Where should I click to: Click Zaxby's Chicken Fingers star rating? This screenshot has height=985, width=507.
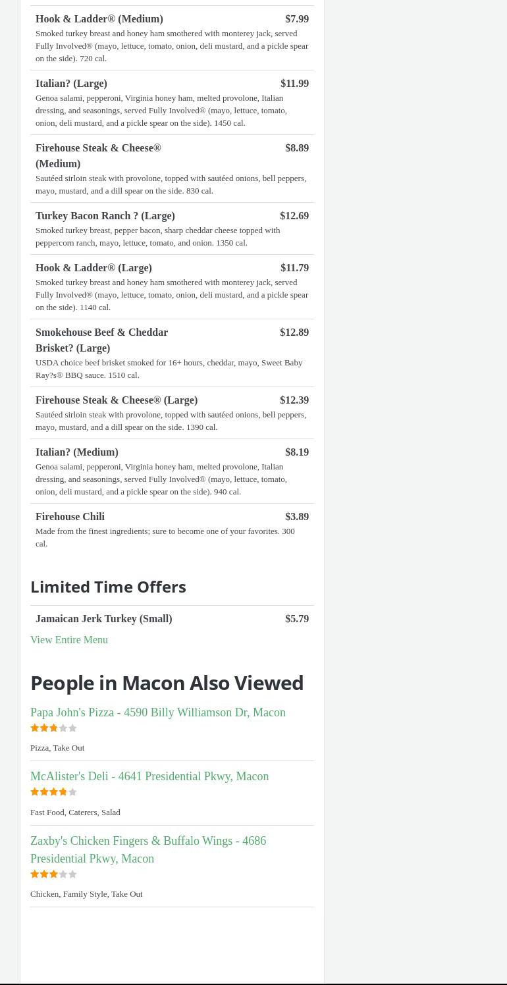[x=54, y=874]
